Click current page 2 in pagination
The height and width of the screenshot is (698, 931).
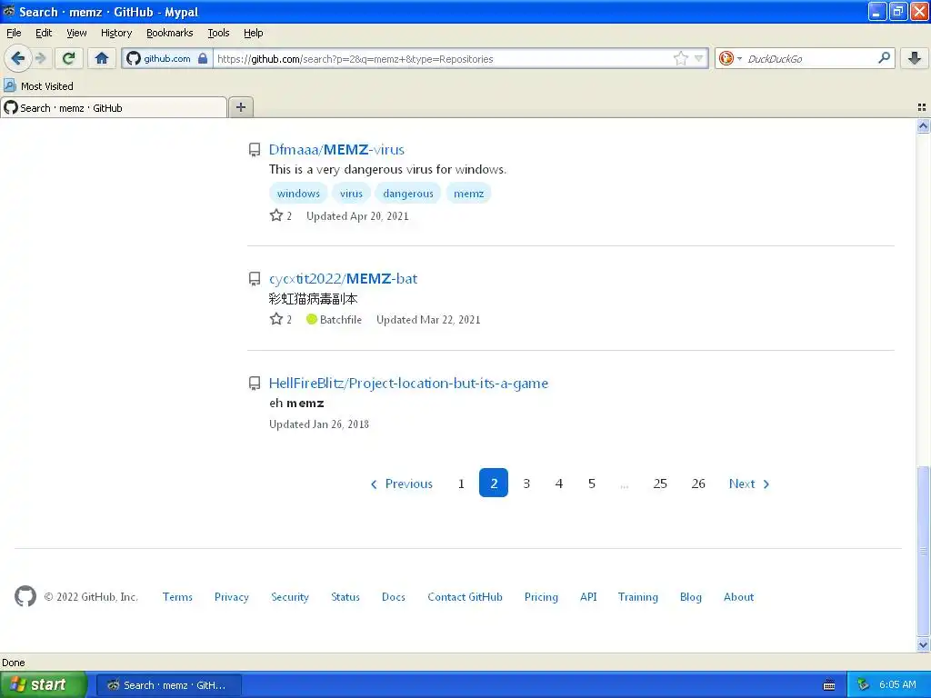pyautogui.click(x=494, y=483)
